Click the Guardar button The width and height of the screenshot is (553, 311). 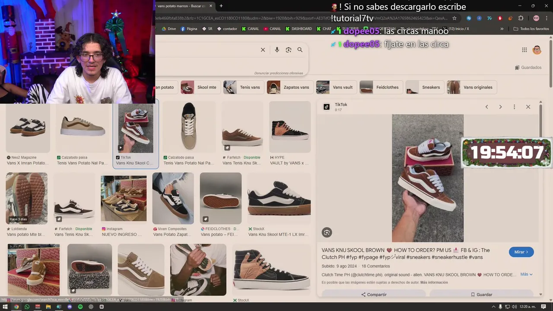pos(481,295)
